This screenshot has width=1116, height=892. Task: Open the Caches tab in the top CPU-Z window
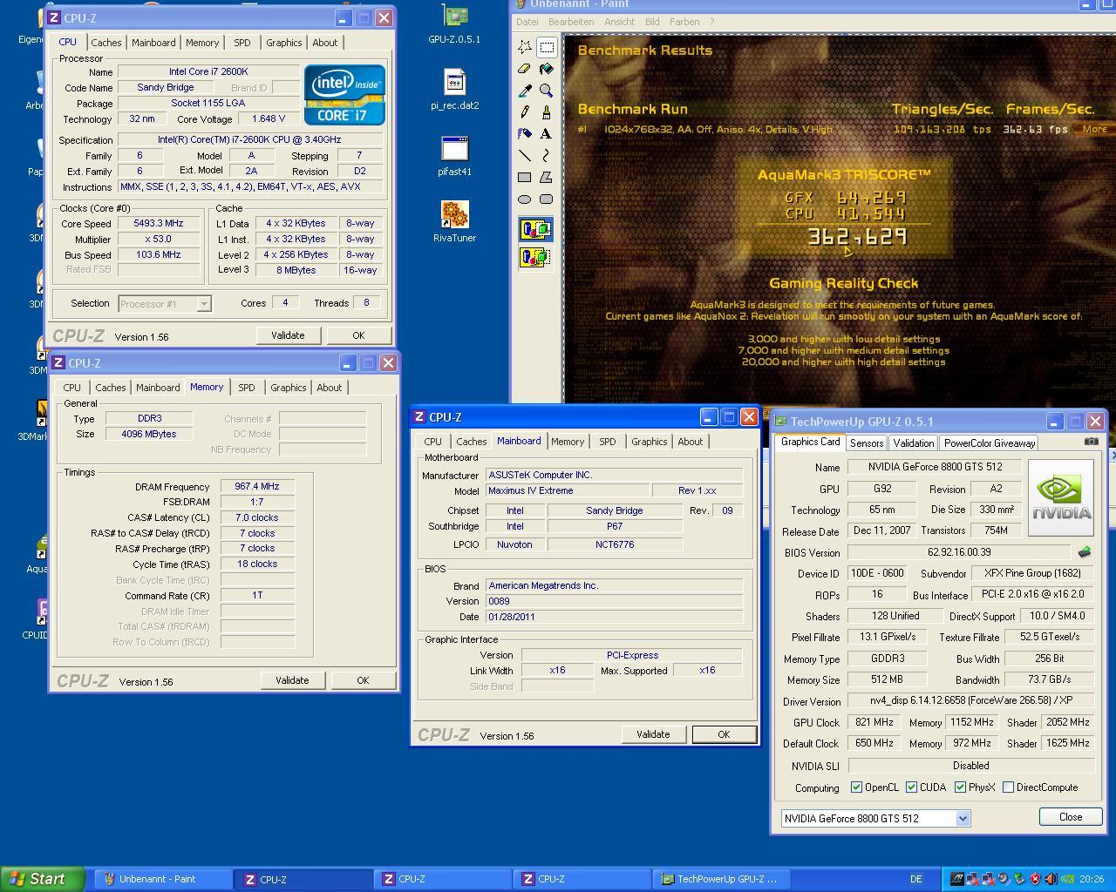(106, 43)
